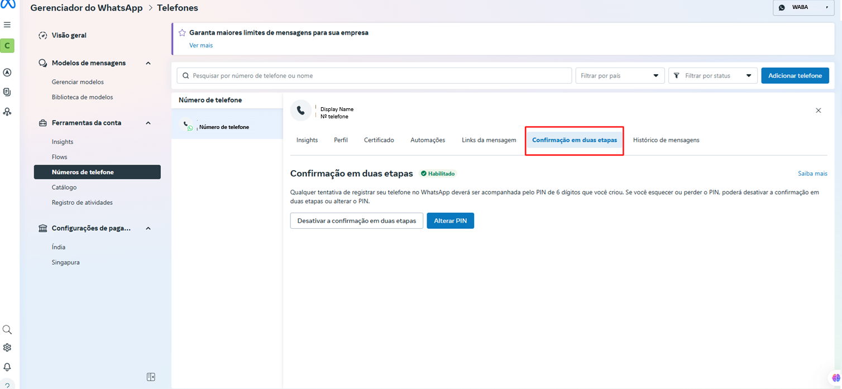The image size is (842, 389).
Task: Collapse the Ferramentas da conta section
Action: point(148,123)
